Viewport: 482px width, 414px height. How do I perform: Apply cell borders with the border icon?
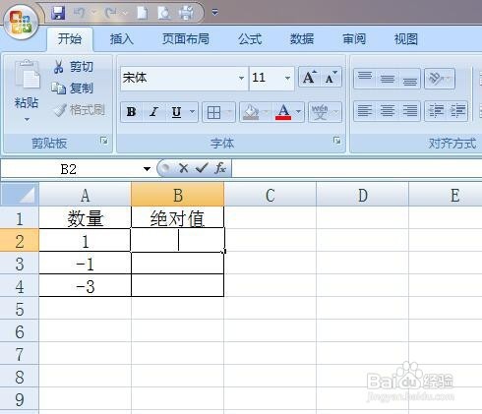[213, 113]
